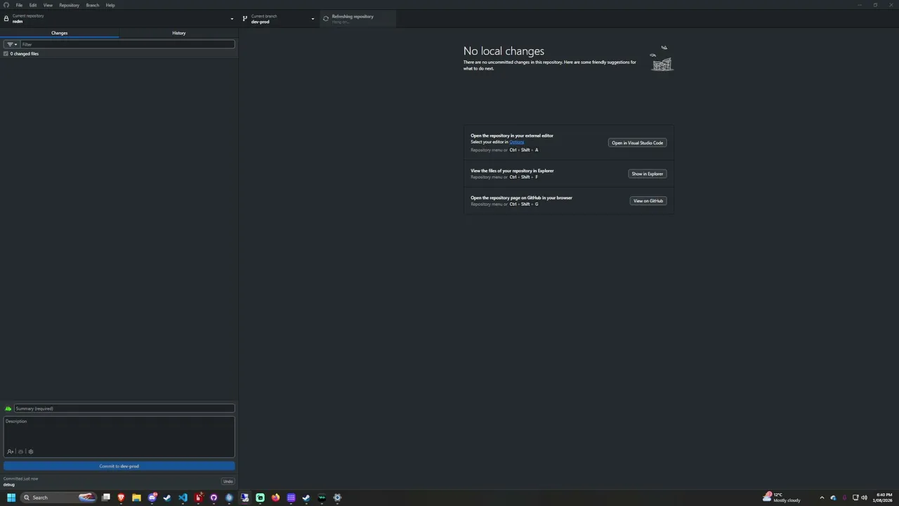Click the taskbar Search box
899x506 pixels.
click(x=59, y=498)
